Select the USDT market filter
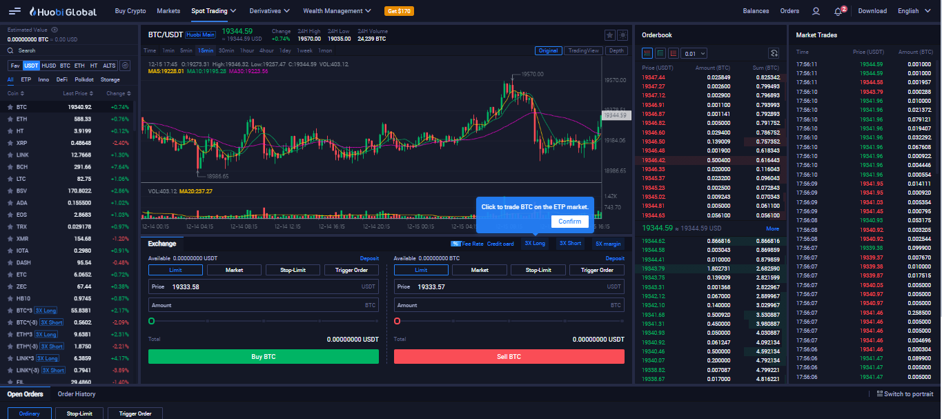Image resolution: width=942 pixels, height=419 pixels. [x=31, y=66]
